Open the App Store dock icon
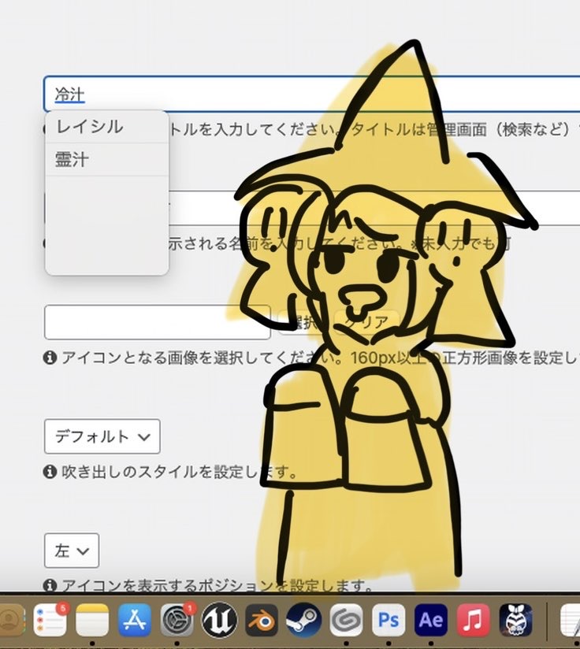 click(134, 620)
